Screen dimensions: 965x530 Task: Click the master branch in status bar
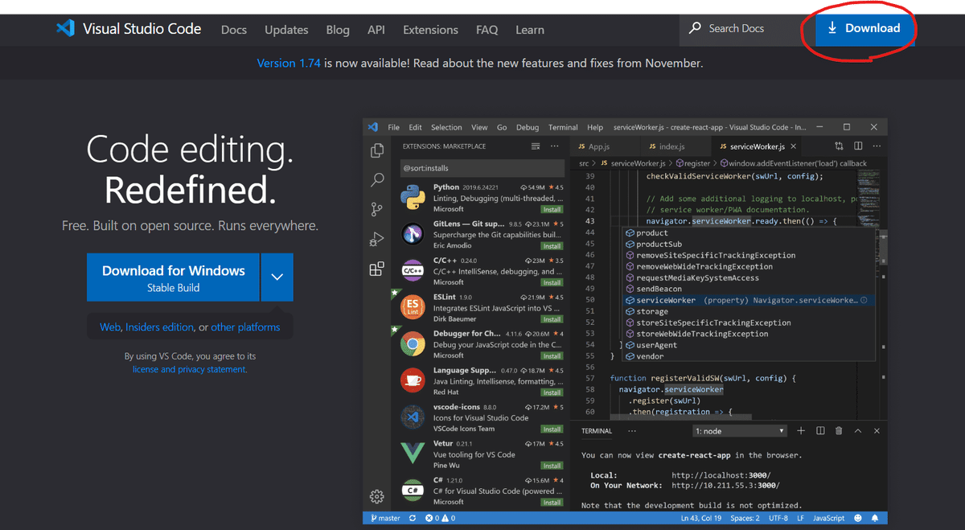(x=384, y=519)
